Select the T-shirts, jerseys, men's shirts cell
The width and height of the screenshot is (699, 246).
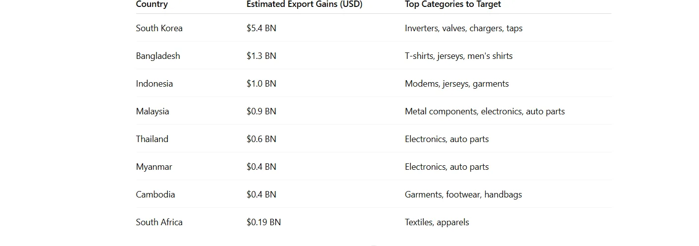click(458, 56)
